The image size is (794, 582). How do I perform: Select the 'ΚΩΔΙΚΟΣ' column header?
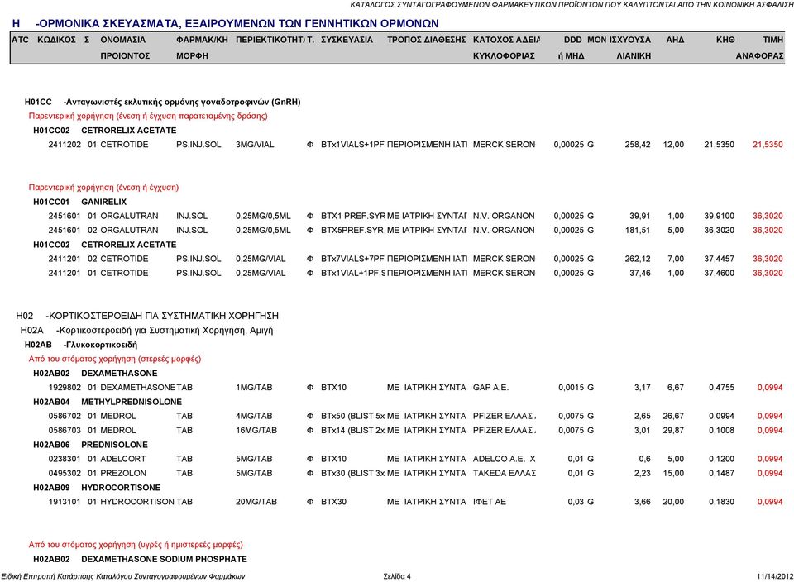coord(57,40)
